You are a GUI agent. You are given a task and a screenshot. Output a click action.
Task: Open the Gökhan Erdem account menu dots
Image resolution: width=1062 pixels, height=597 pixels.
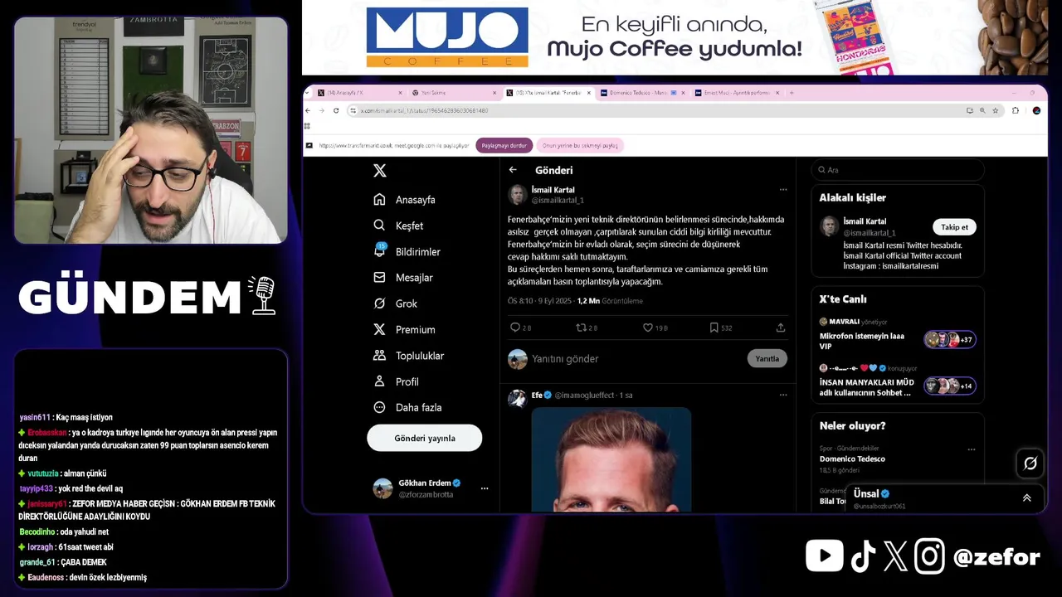[x=485, y=488]
